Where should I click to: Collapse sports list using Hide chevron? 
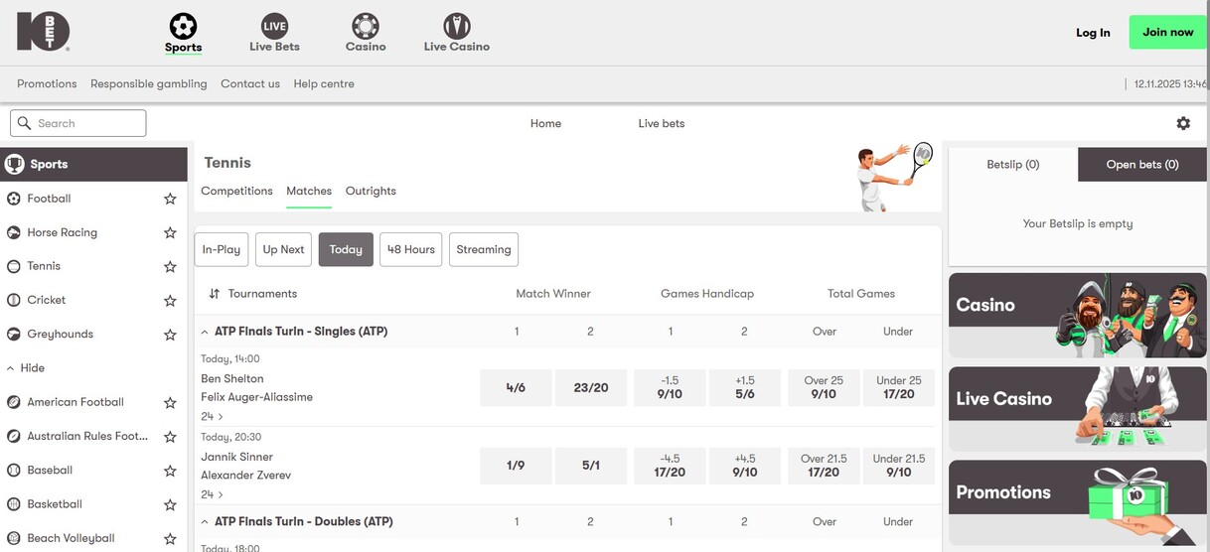tap(11, 368)
